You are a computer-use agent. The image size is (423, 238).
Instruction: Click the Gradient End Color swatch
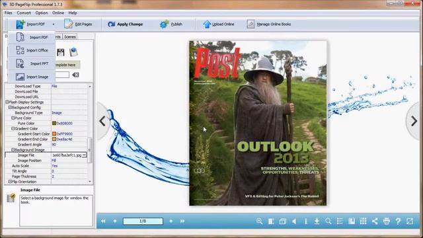tap(54, 139)
